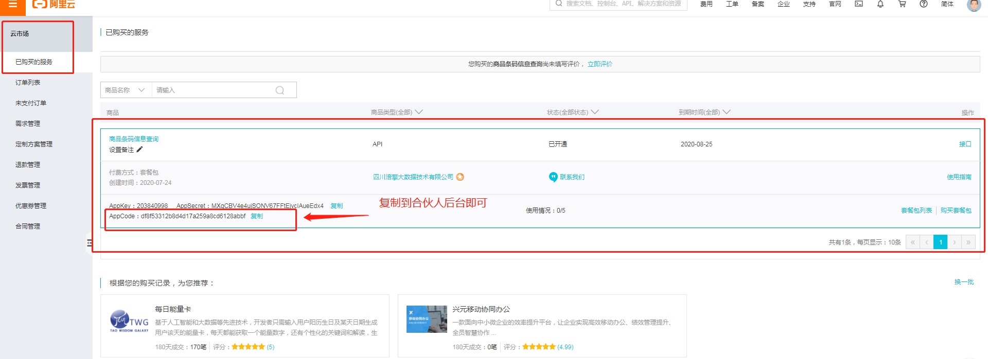Go to last page with double-right arrow
Screen dimensions: 988x359
[968, 242]
